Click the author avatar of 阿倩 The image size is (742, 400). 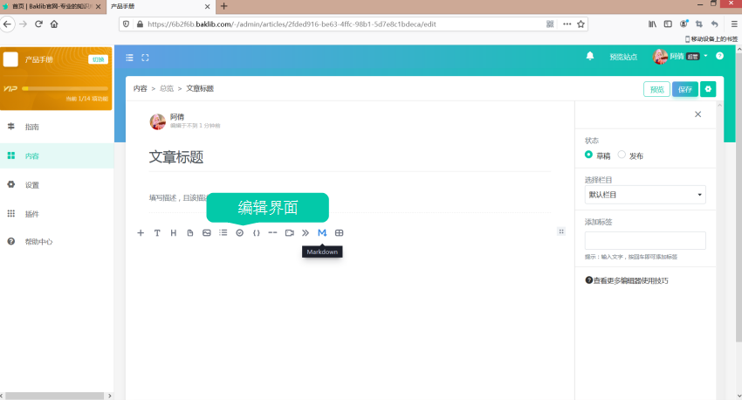tap(158, 121)
